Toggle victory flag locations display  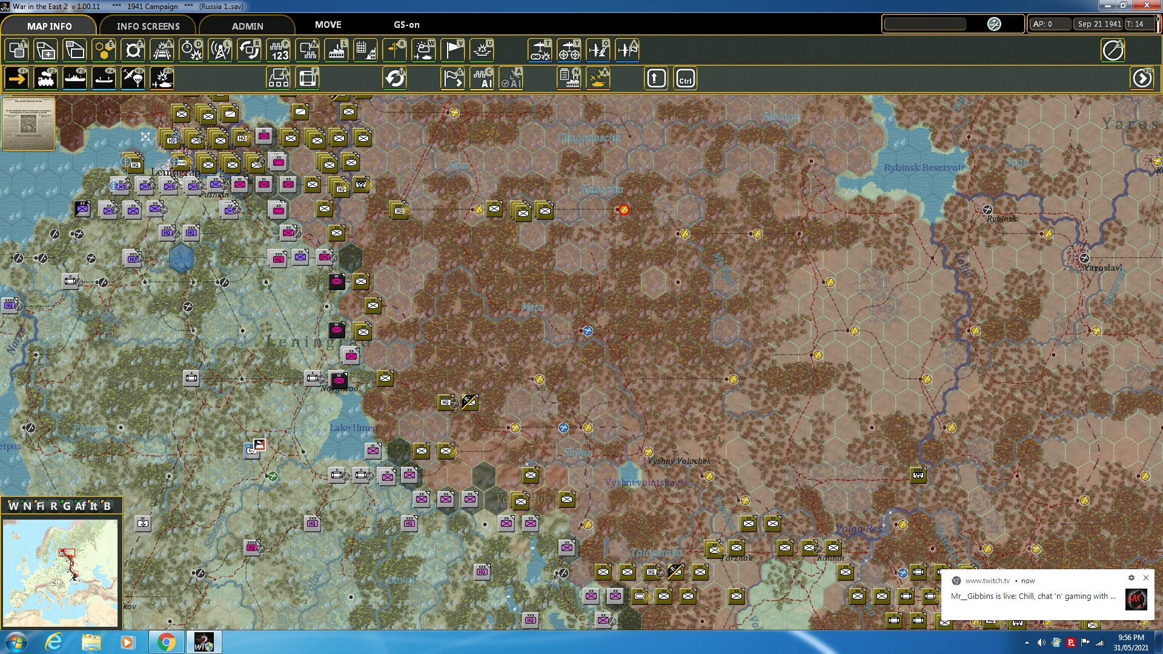pyautogui.click(x=453, y=50)
